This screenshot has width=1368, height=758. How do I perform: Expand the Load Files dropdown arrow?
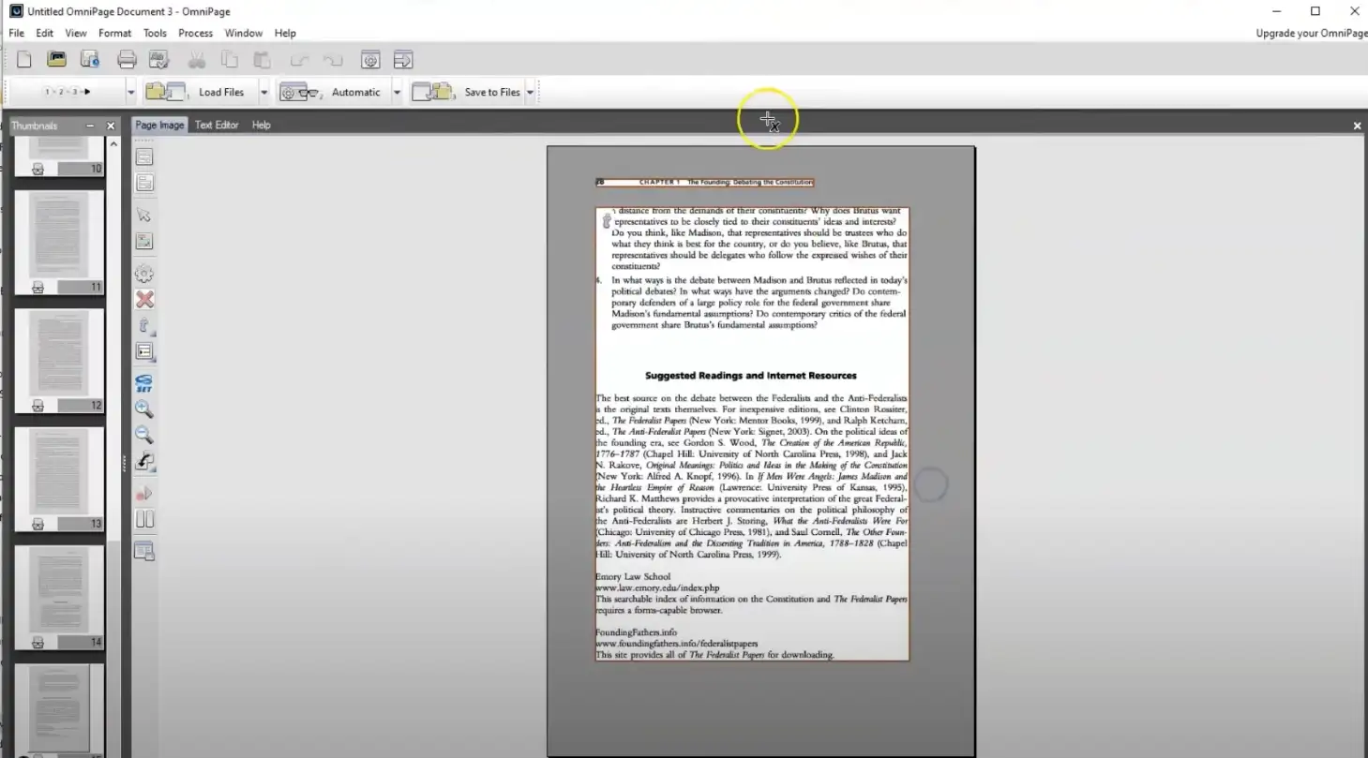click(x=263, y=93)
